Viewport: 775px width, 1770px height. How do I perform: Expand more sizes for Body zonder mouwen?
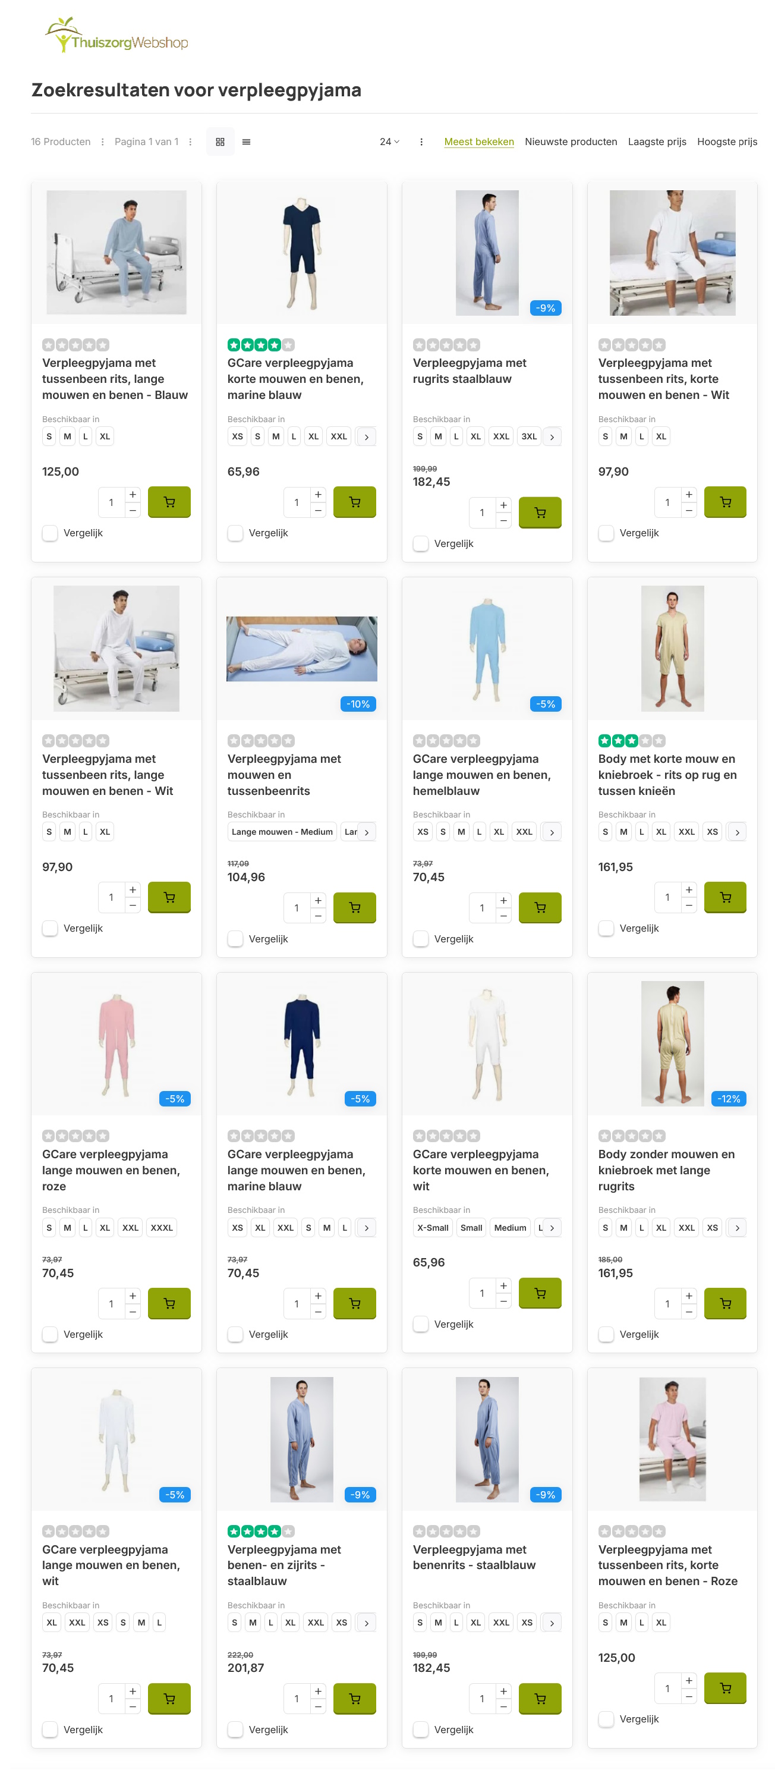point(737,1228)
